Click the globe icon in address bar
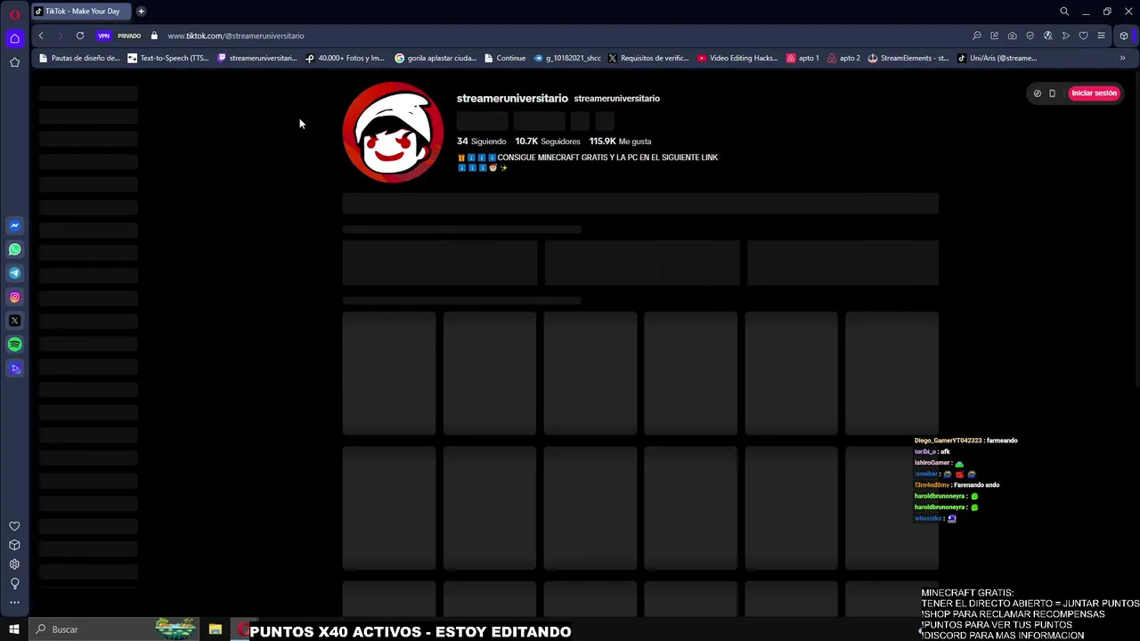The width and height of the screenshot is (1140, 641). coord(1048,36)
